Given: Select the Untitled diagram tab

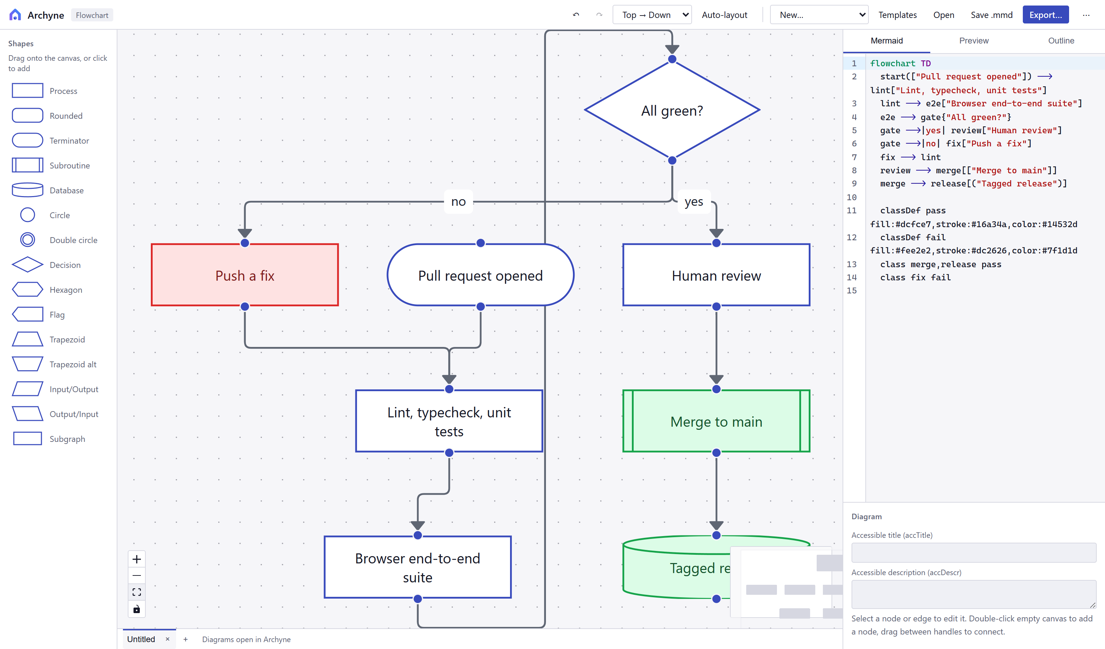Looking at the screenshot, I should [x=141, y=639].
